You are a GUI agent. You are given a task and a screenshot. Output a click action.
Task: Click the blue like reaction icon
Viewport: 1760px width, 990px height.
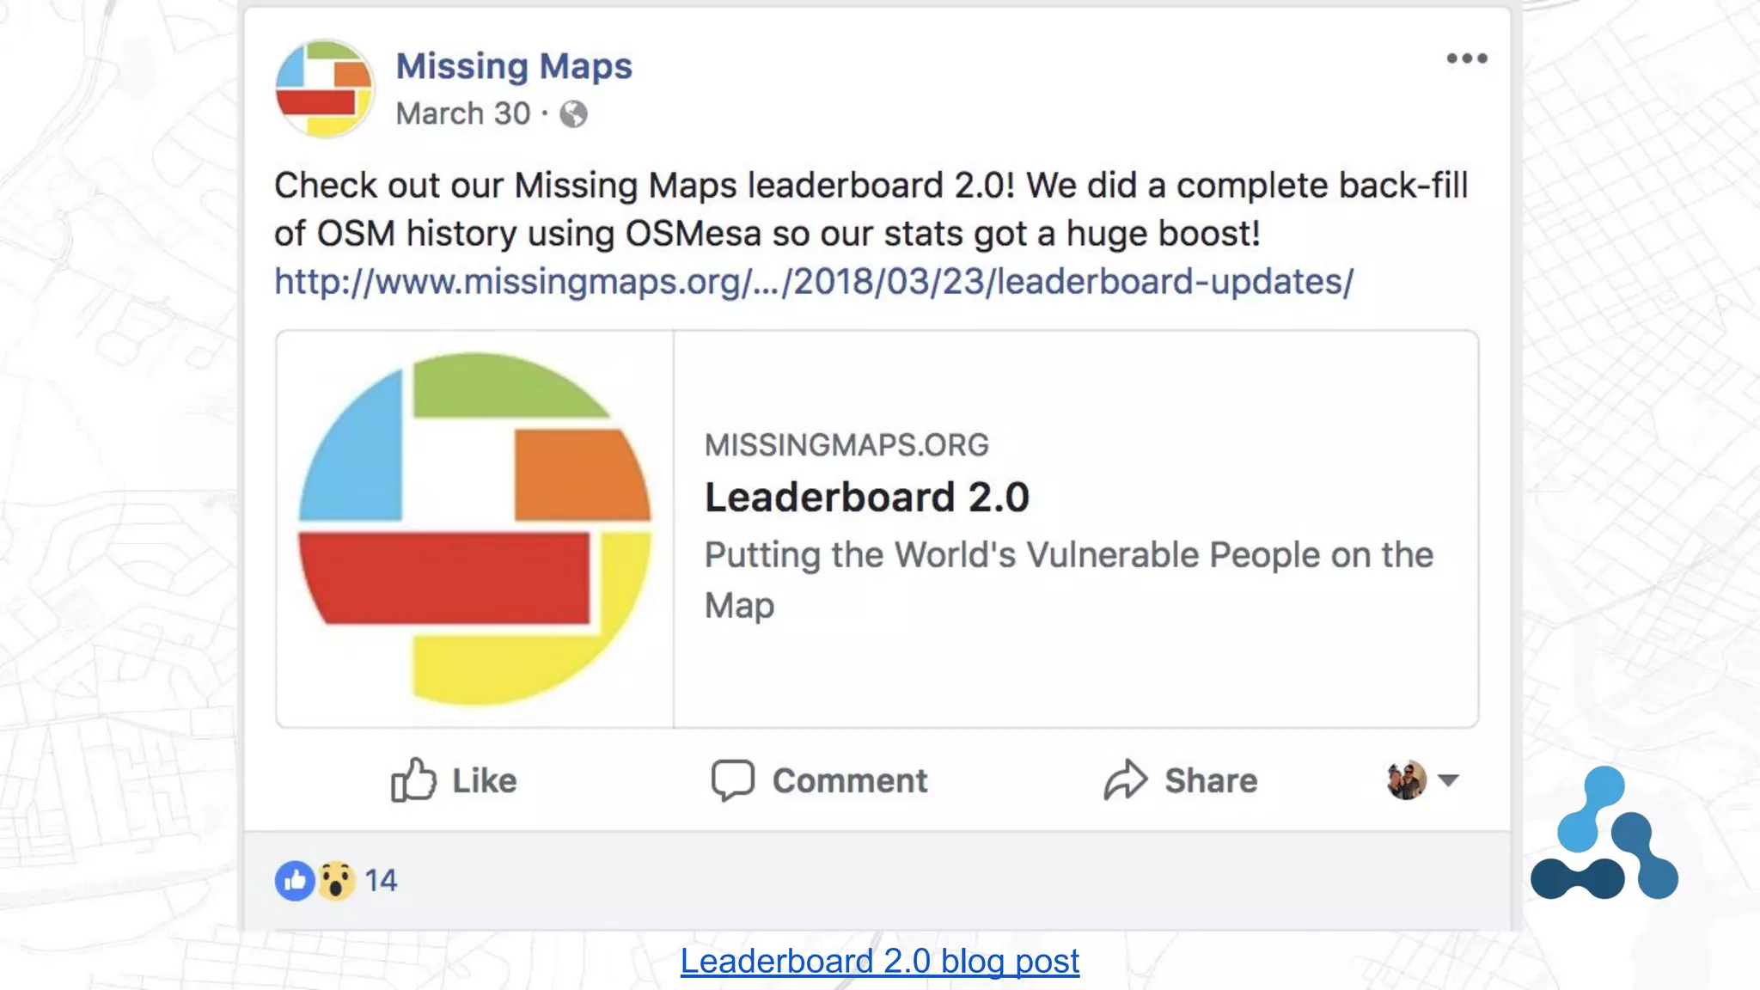pos(294,881)
